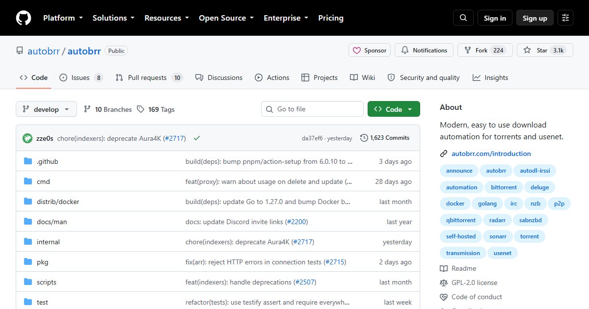Viewport: 589px width, 309px height.
Task: Open Security and quality tab
Action: click(424, 77)
